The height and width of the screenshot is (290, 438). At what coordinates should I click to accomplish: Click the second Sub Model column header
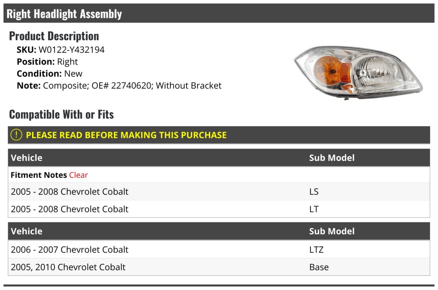pos(332,231)
